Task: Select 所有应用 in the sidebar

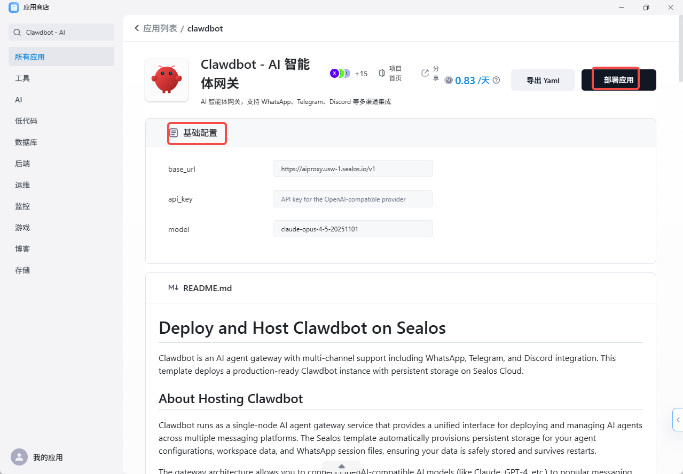Action: [x=61, y=57]
